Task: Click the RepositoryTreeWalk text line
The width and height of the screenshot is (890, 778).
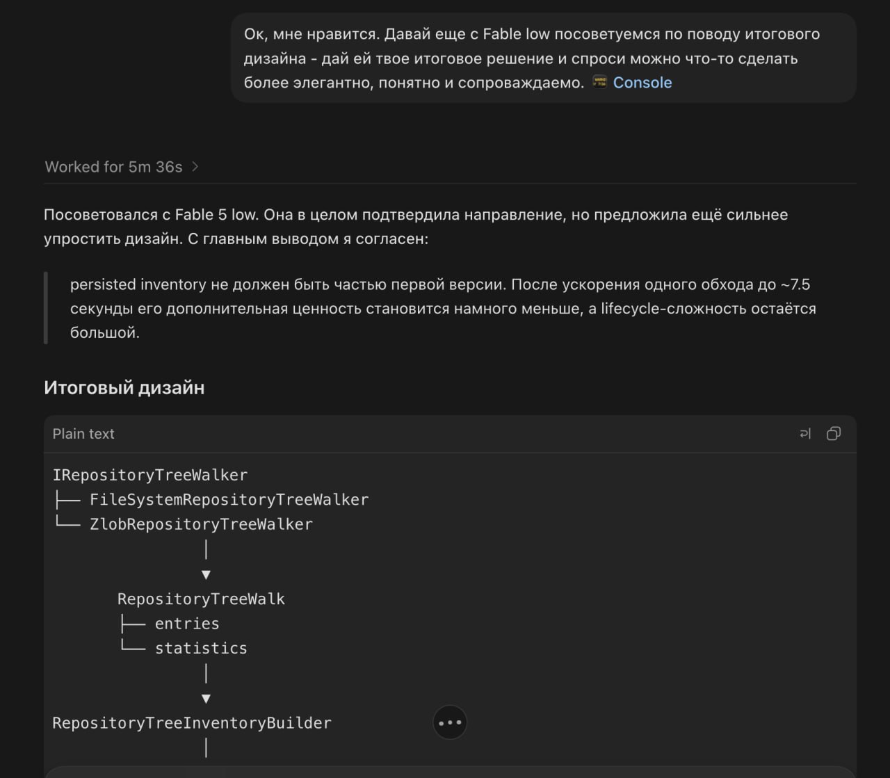Action: pos(201,599)
